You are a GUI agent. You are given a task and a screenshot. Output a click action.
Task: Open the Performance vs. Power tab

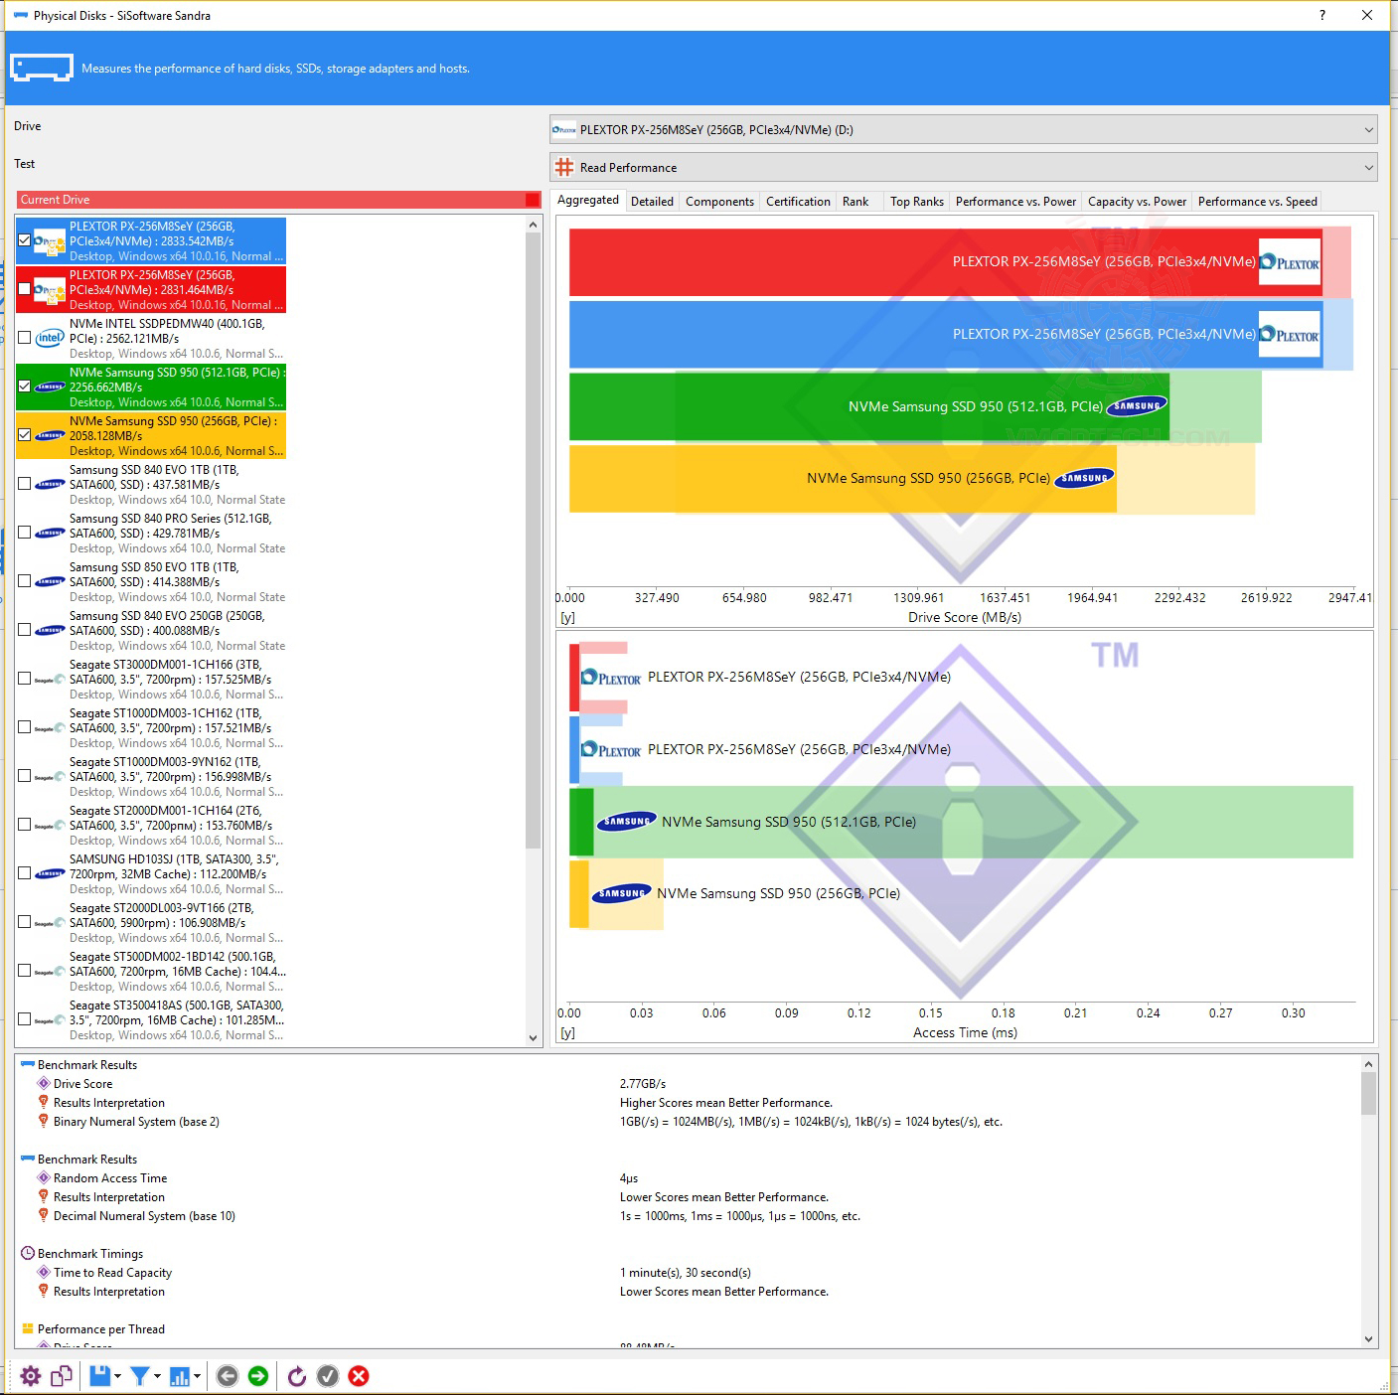tap(1015, 201)
